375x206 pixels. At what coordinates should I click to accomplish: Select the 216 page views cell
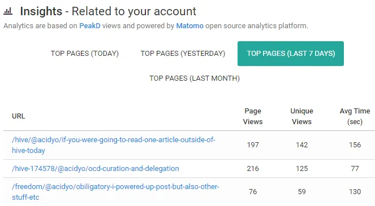pyautogui.click(x=253, y=169)
